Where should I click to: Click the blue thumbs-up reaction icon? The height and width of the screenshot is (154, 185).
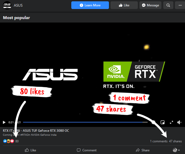(5, 141)
